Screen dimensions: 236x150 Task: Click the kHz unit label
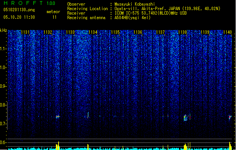point(3,30)
